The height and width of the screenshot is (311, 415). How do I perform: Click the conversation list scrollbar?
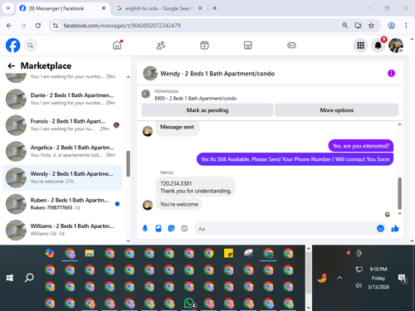point(128,163)
